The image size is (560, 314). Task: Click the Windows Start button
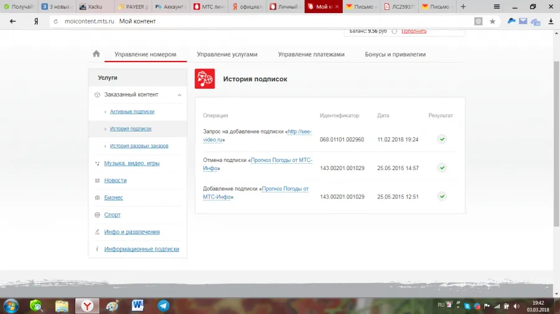11,306
